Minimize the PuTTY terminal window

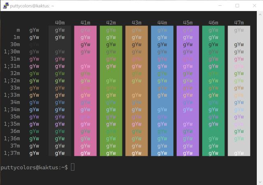(218, 6)
